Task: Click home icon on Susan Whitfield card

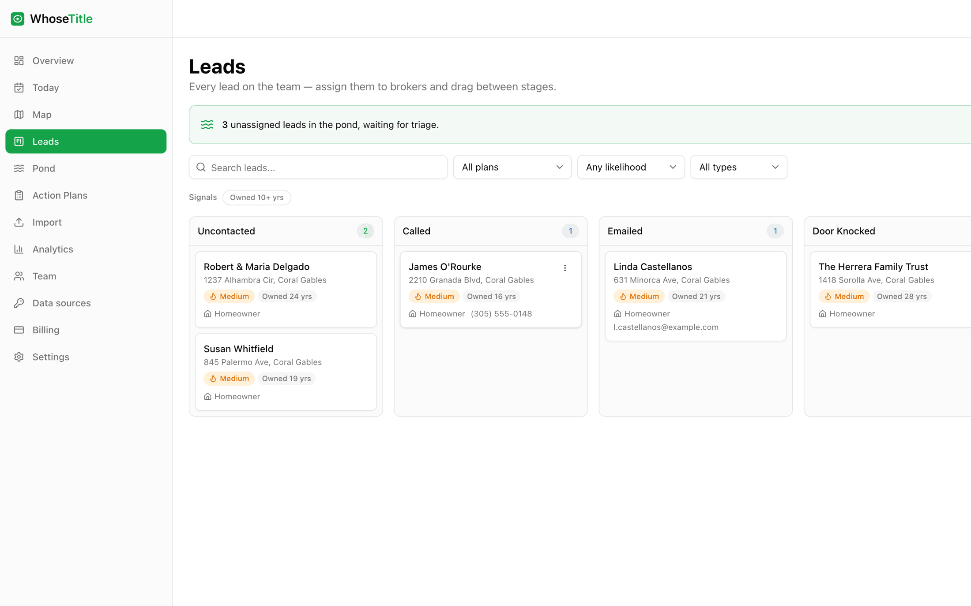Action: [207, 397]
